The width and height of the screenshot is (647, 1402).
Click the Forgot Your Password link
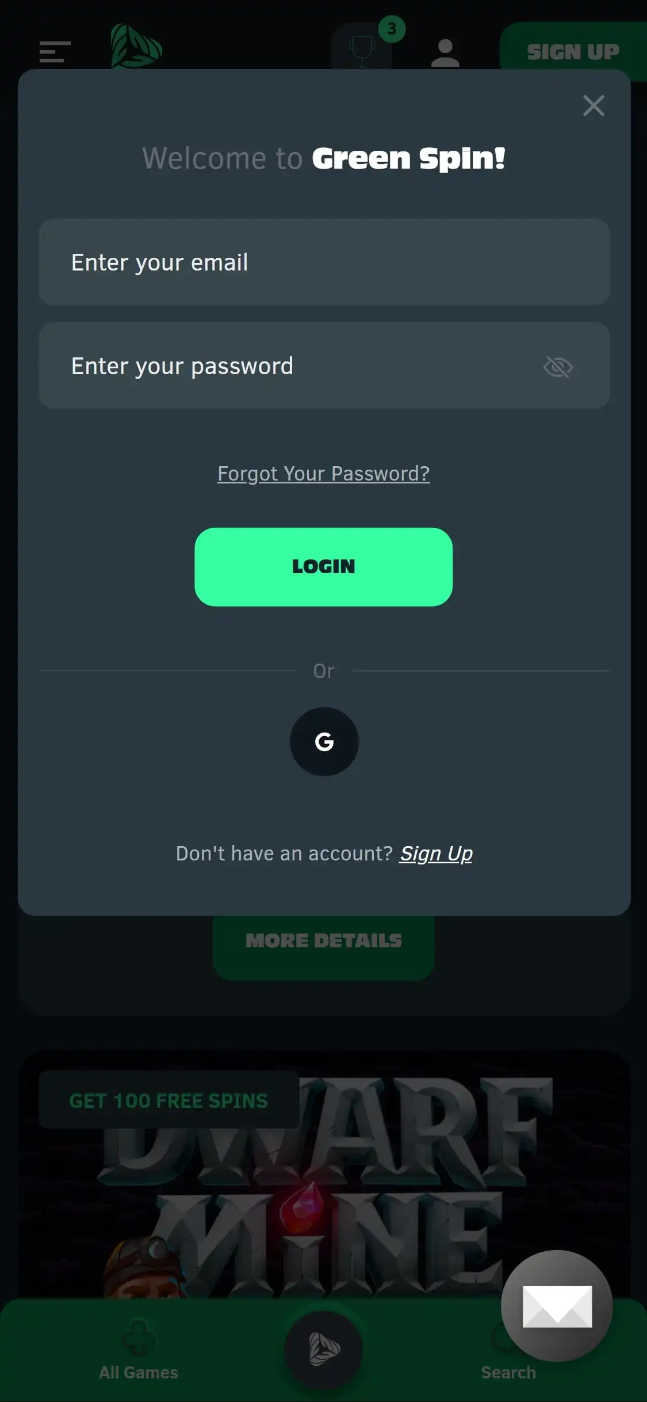point(324,474)
